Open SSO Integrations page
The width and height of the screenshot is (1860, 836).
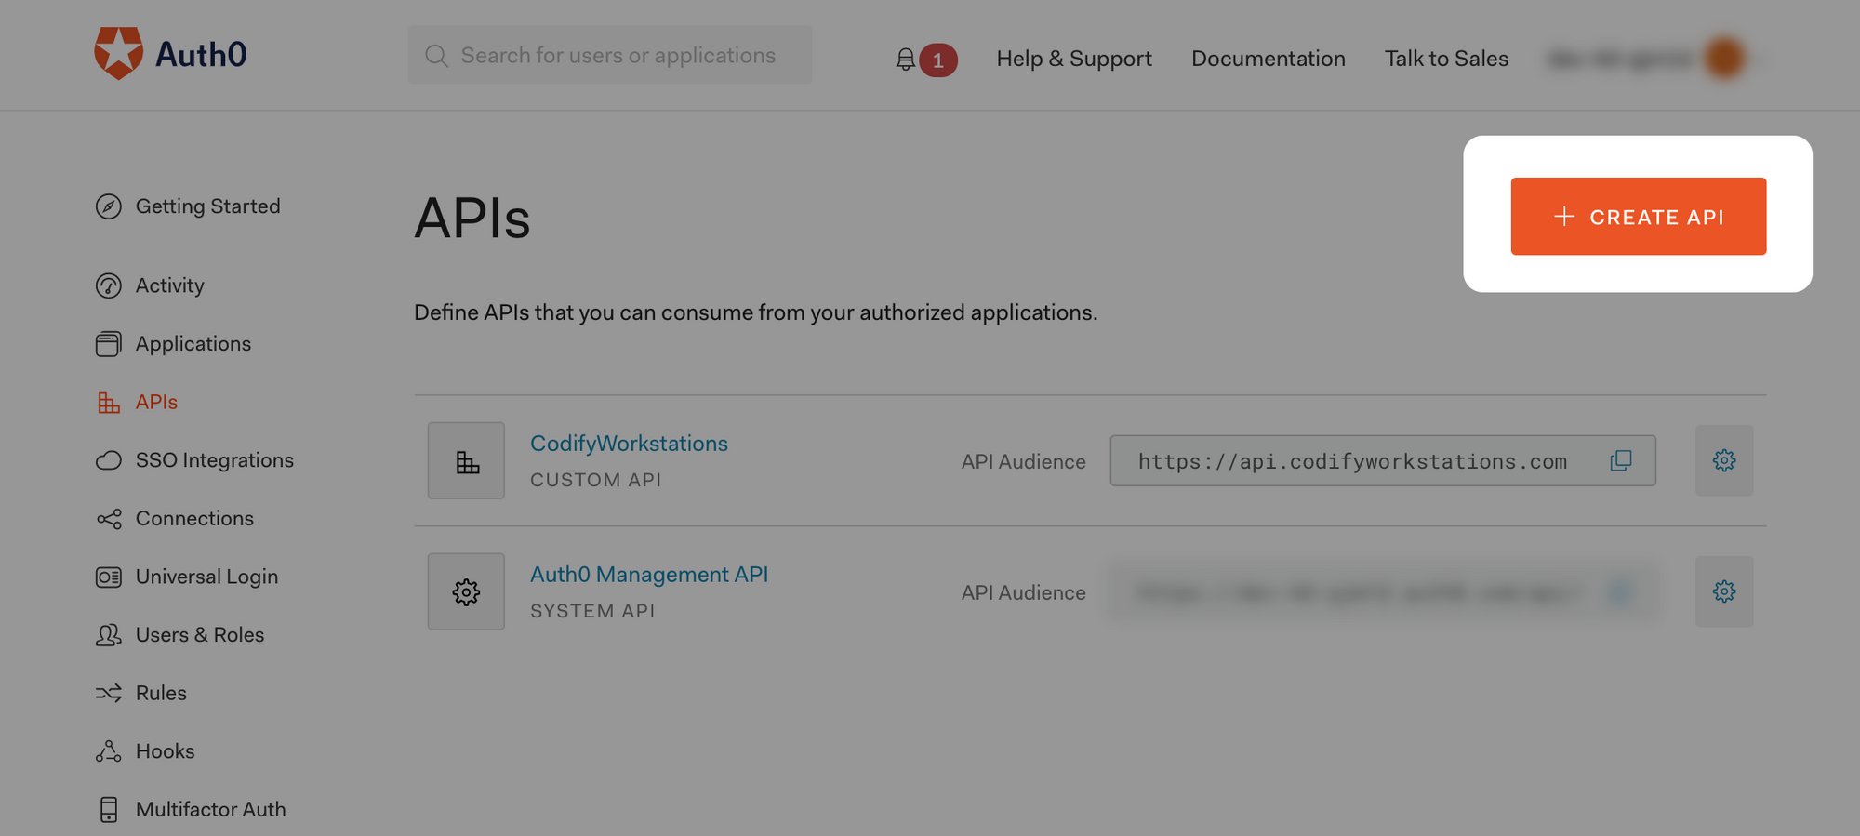[x=215, y=460]
